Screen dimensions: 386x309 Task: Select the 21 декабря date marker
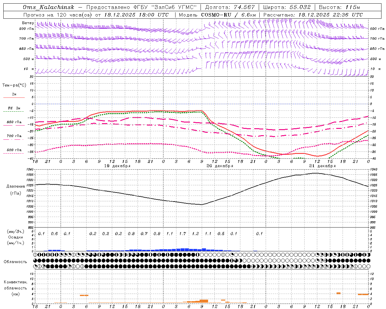322,166
